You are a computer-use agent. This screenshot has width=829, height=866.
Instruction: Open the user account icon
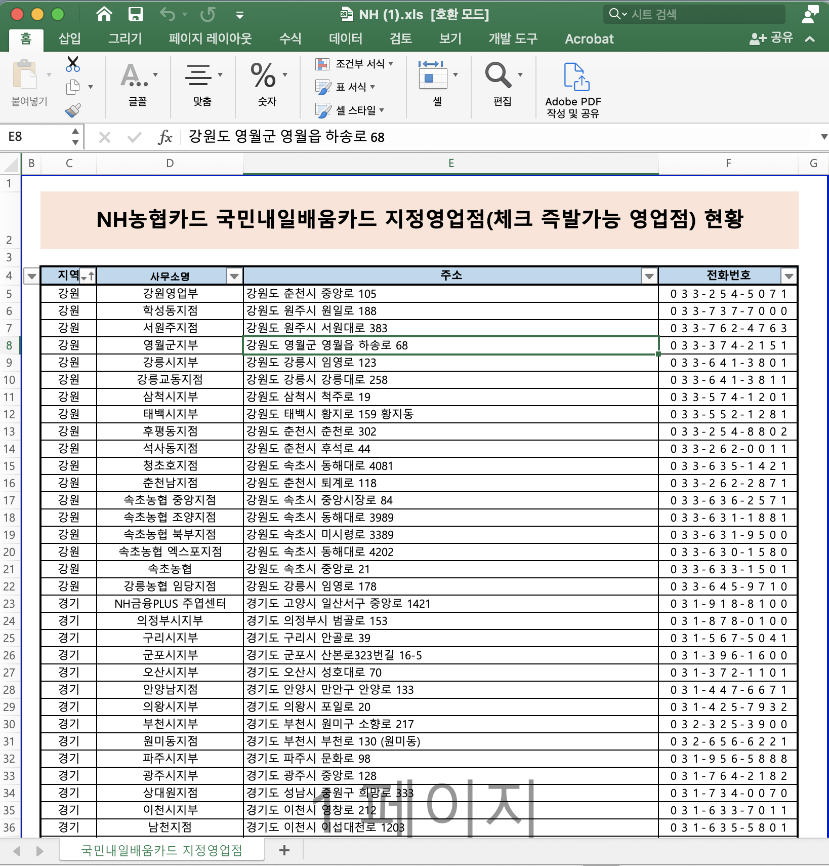(x=810, y=14)
